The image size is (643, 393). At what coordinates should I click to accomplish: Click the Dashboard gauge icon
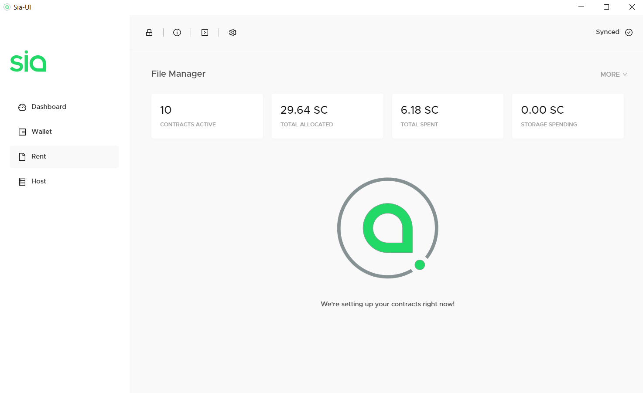pos(22,107)
